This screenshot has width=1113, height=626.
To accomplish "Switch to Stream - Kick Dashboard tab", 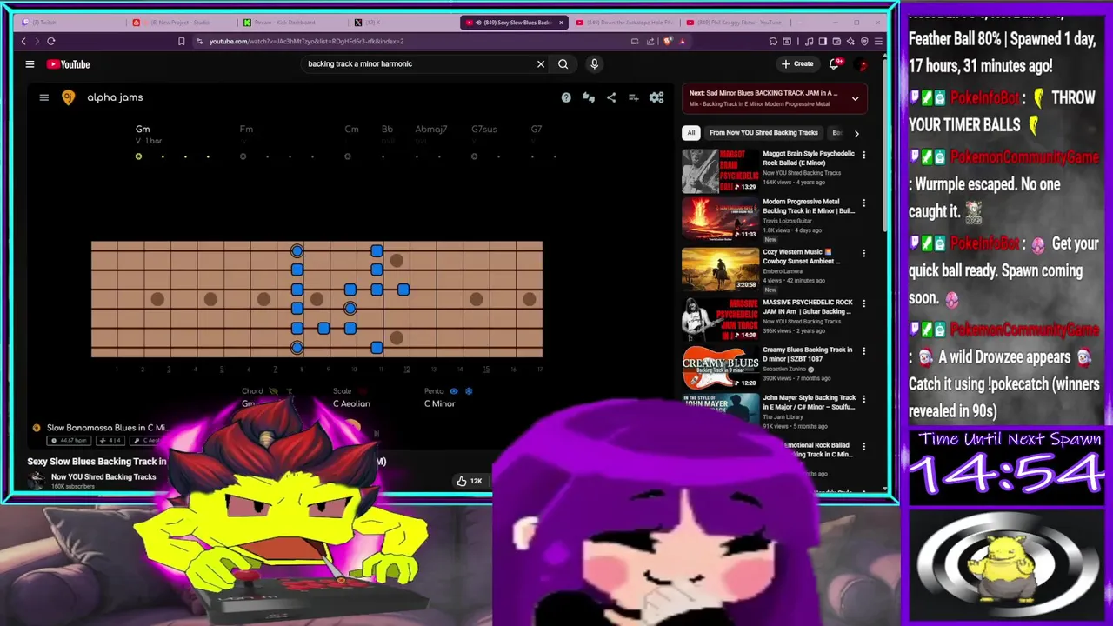I will (x=290, y=23).
